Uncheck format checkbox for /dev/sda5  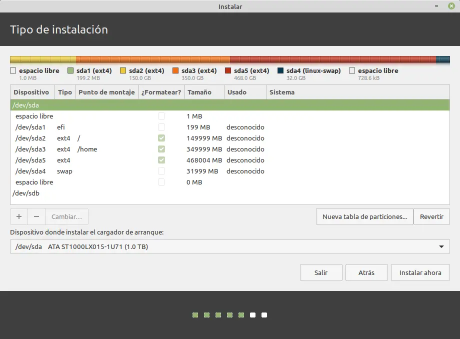tap(161, 160)
